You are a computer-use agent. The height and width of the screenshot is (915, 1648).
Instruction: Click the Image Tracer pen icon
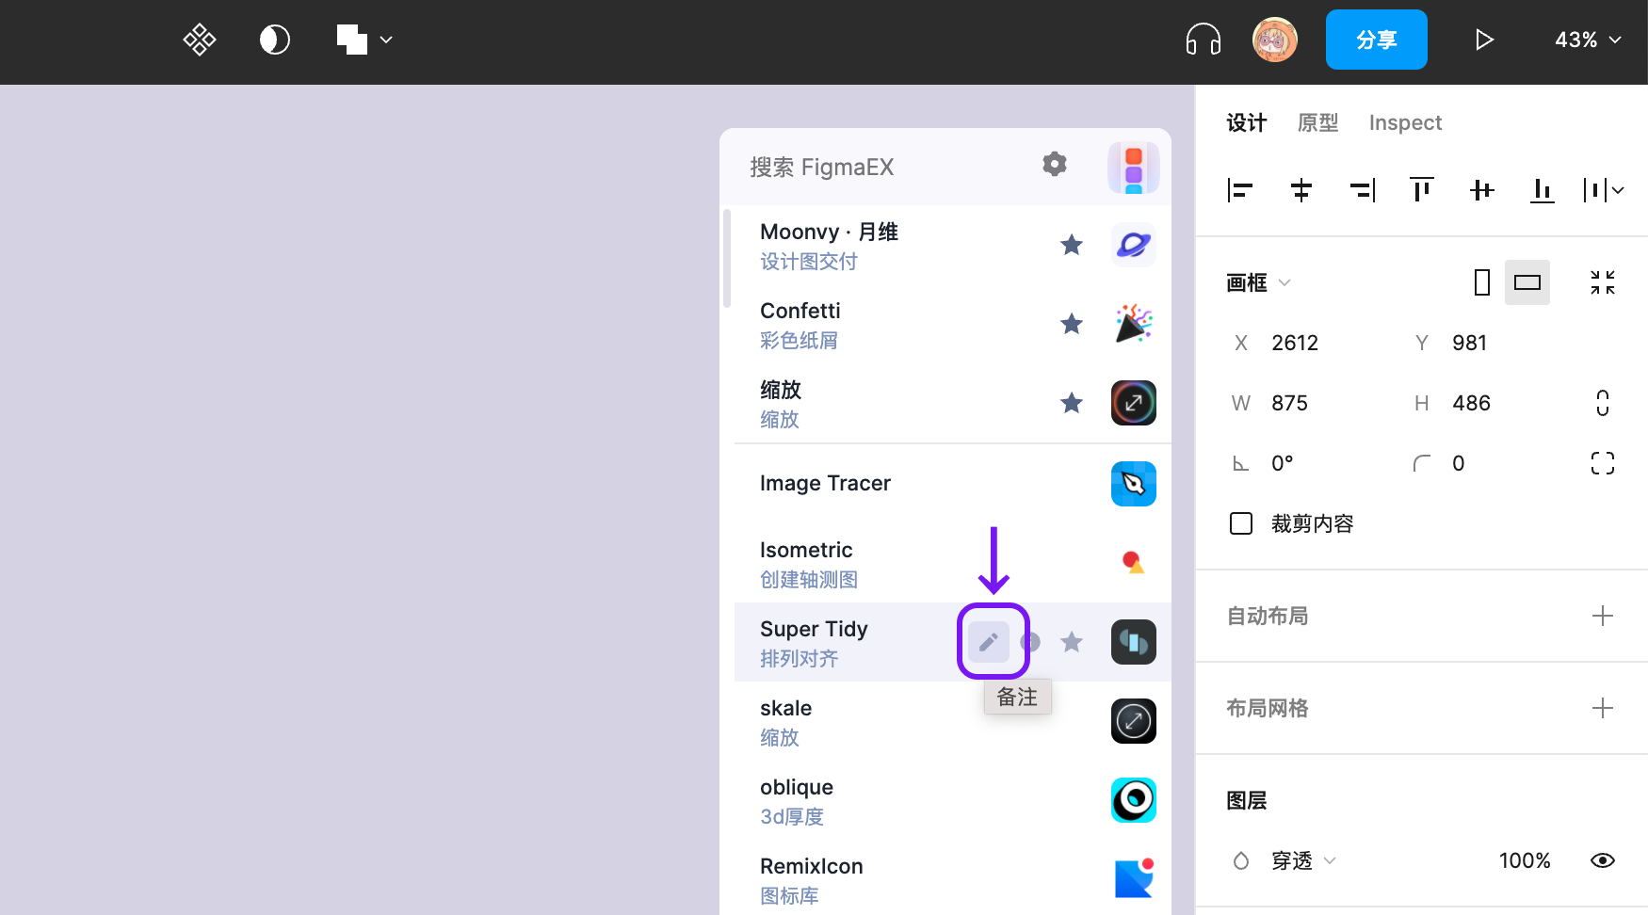(1134, 484)
